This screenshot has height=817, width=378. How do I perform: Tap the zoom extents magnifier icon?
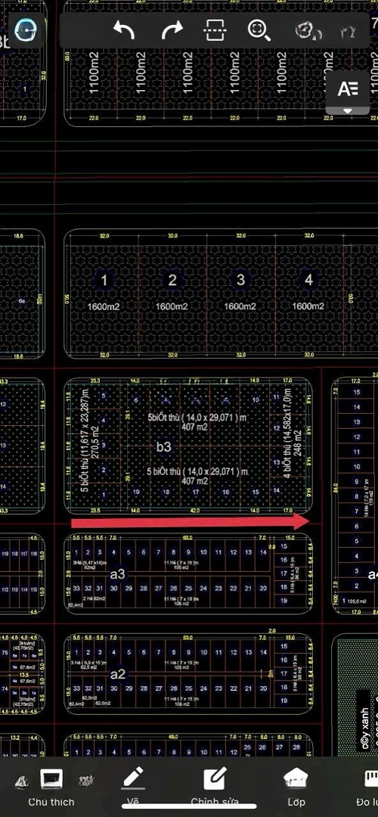(259, 30)
